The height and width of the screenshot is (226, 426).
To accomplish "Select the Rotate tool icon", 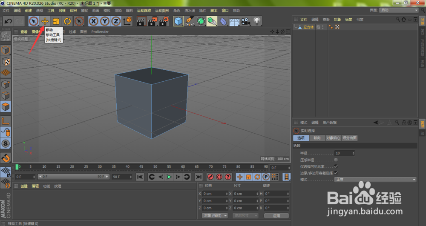I will tap(67, 21).
